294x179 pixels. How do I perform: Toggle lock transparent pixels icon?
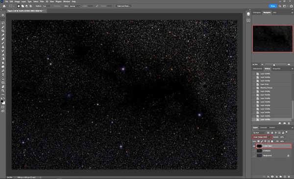259,141
